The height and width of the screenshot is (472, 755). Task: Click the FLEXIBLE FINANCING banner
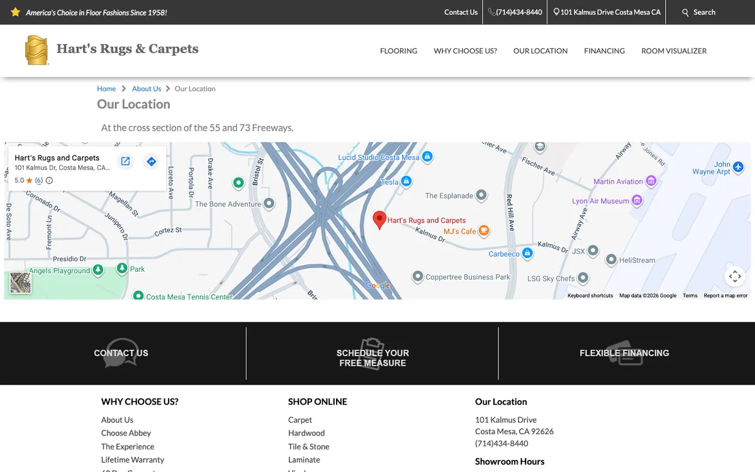point(624,353)
